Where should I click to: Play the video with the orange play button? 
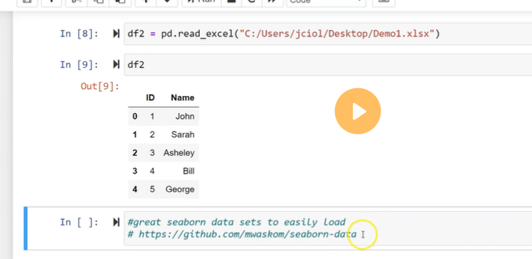[358, 111]
